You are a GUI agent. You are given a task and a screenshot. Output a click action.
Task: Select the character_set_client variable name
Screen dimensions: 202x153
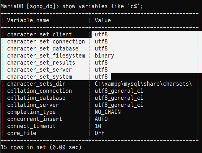[39, 34]
